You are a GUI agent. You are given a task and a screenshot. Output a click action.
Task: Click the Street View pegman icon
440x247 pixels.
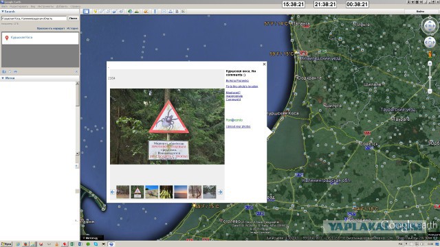[430, 54]
